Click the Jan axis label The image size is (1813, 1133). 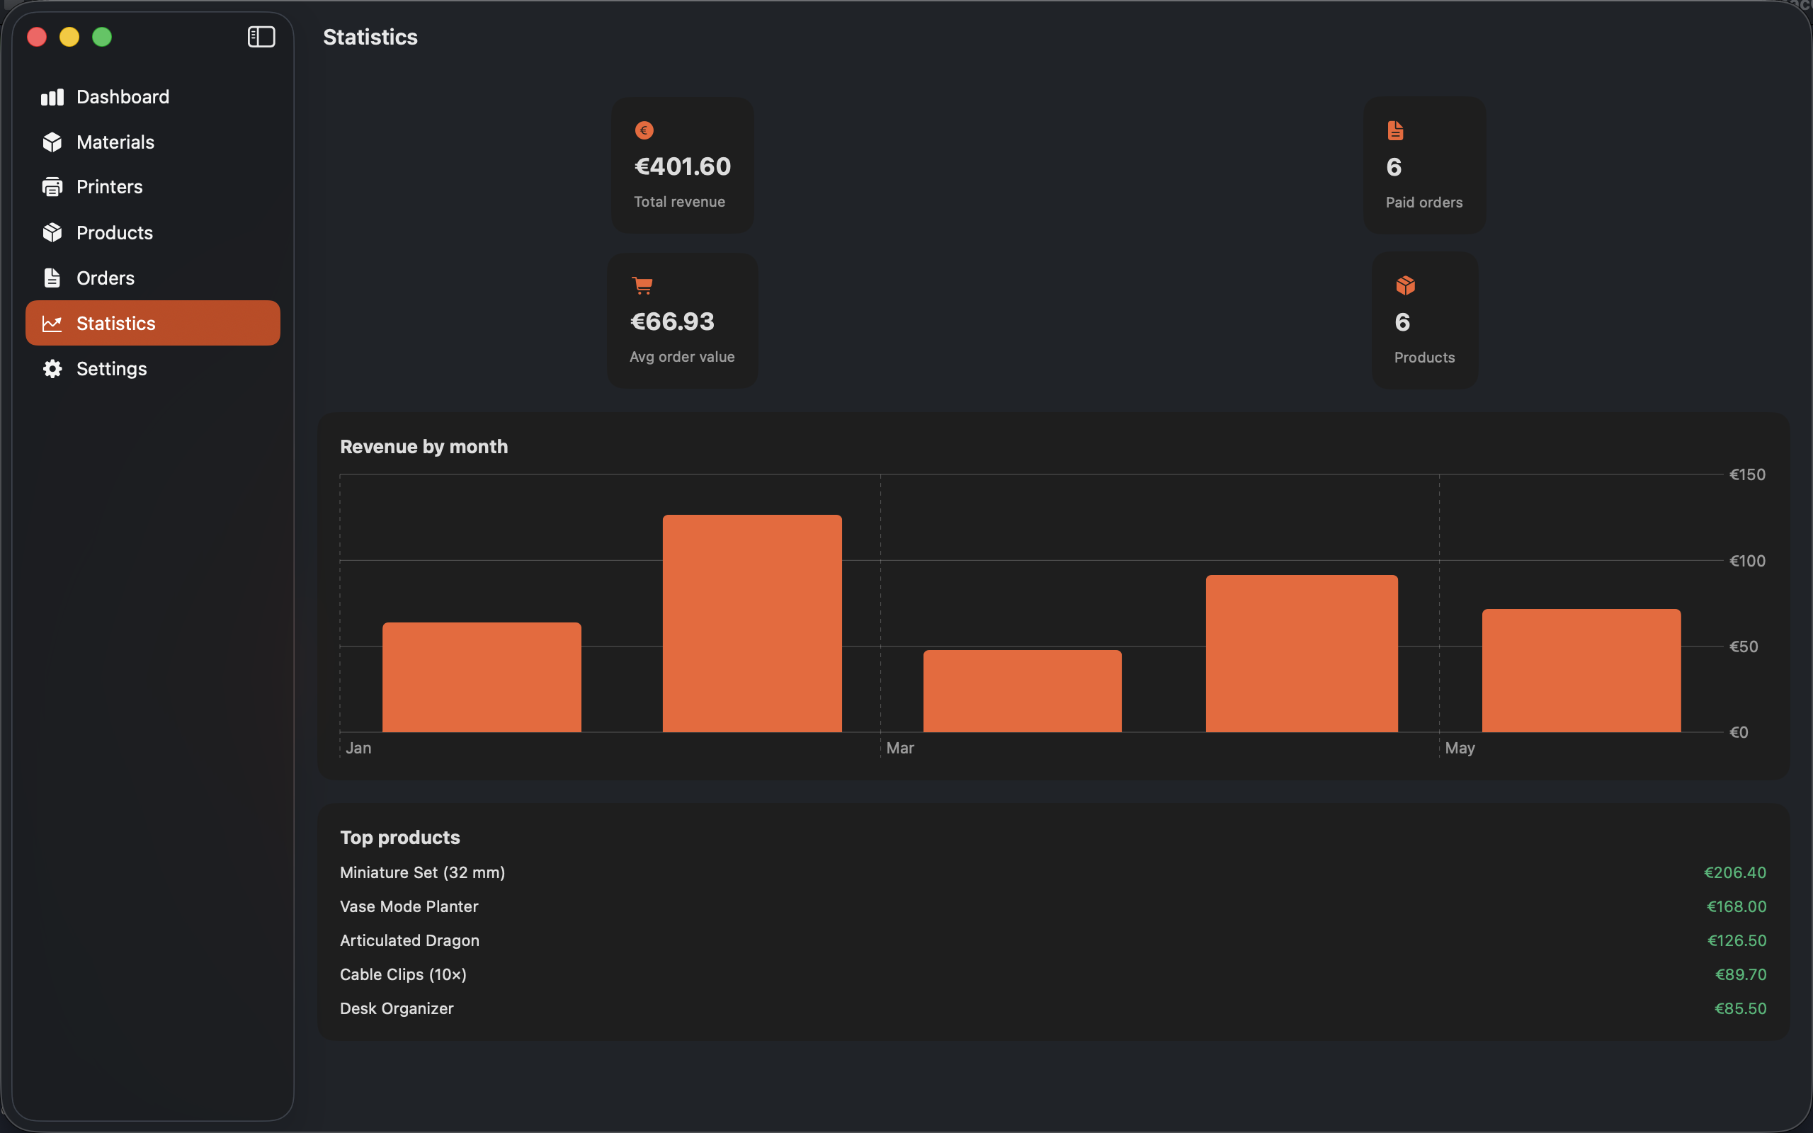tap(358, 748)
